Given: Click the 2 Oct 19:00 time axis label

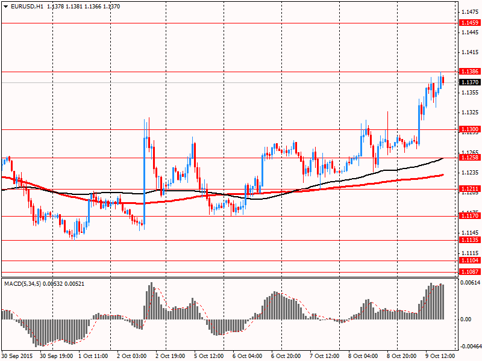Looking at the screenshot, I should 171,356.
